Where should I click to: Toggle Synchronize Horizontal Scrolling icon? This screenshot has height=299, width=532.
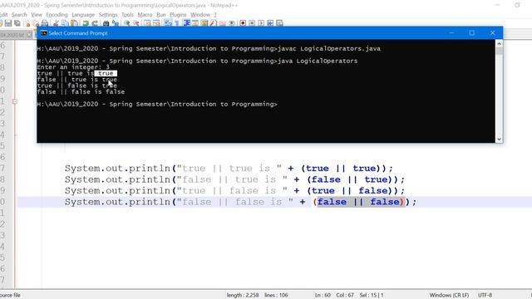pyautogui.click(x=156, y=23)
